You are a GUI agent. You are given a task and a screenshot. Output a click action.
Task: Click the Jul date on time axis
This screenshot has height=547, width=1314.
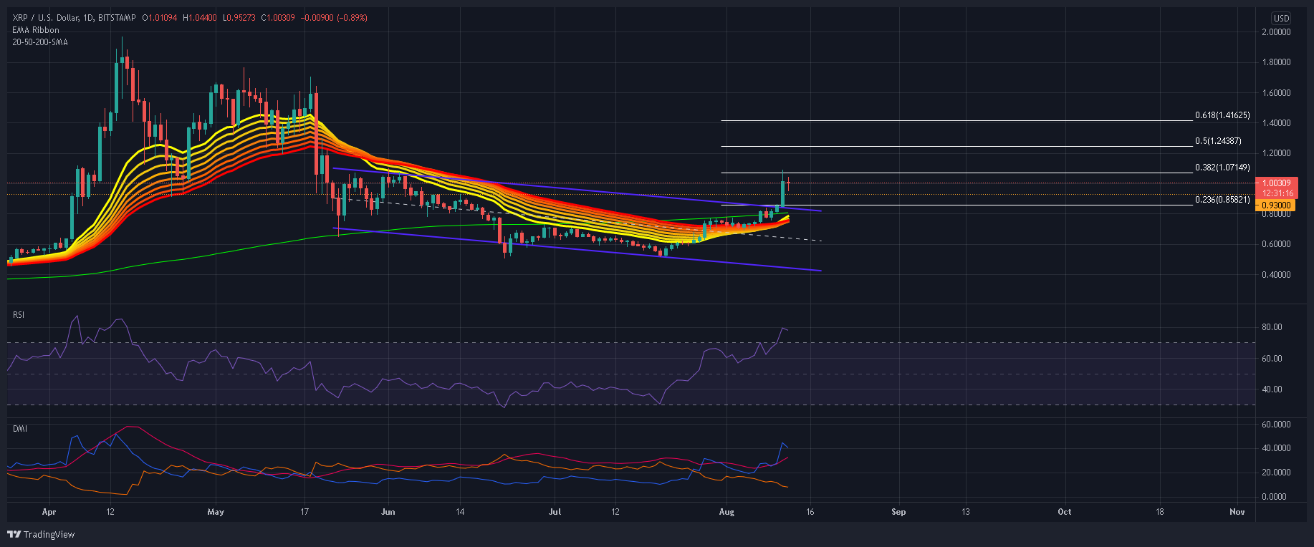coord(554,512)
